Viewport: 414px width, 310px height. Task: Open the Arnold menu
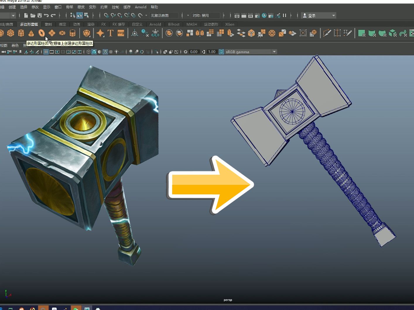pyautogui.click(x=141, y=7)
